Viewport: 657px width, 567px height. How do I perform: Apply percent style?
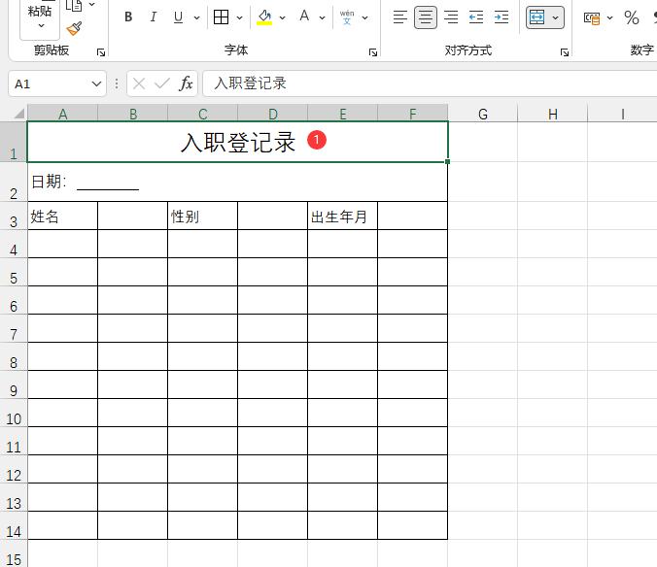click(x=632, y=17)
